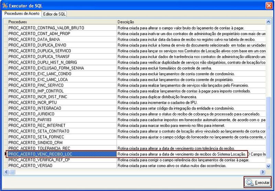Click the Executor de SQL title icon

tap(5, 5)
